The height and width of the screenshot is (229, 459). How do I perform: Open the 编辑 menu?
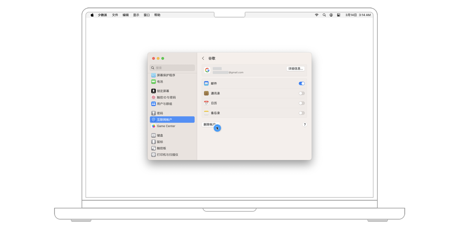[125, 15]
